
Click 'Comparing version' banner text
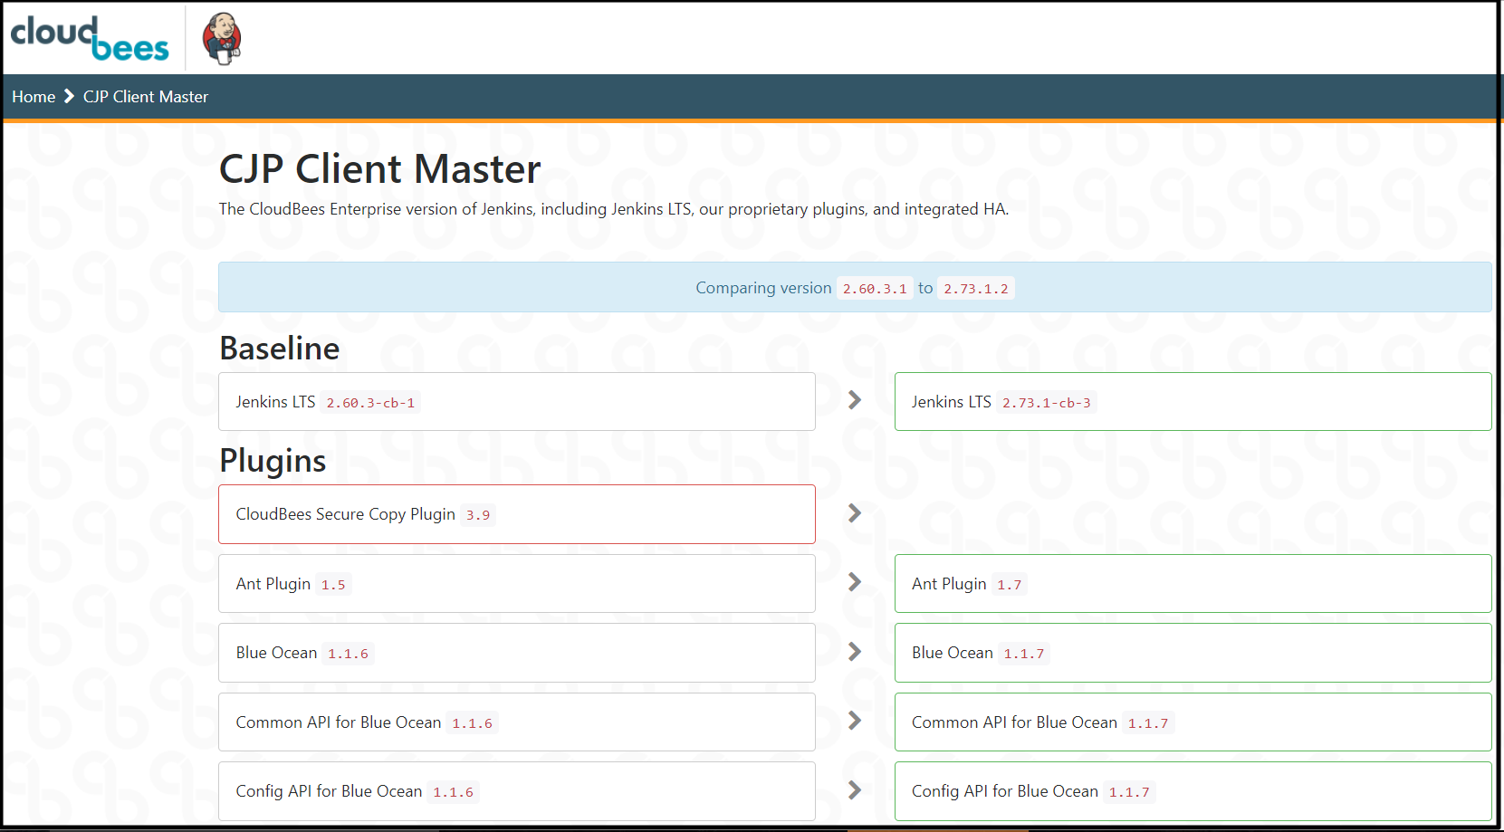(x=763, y=288)
